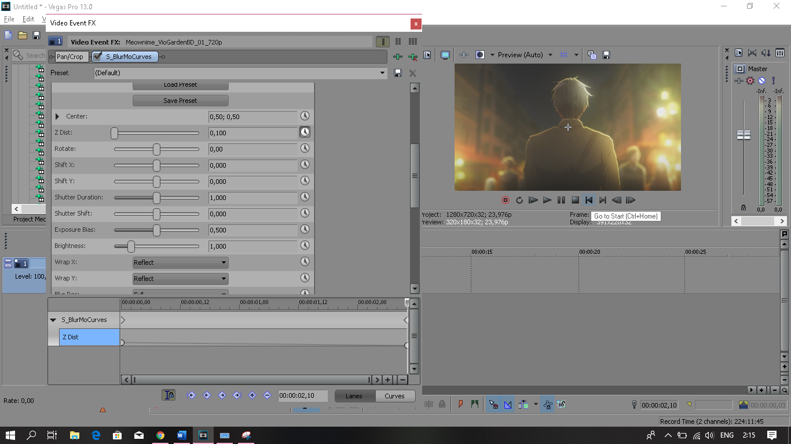Open the Wrap Y Reflect dropdown
791x444 pixels.
181,279
